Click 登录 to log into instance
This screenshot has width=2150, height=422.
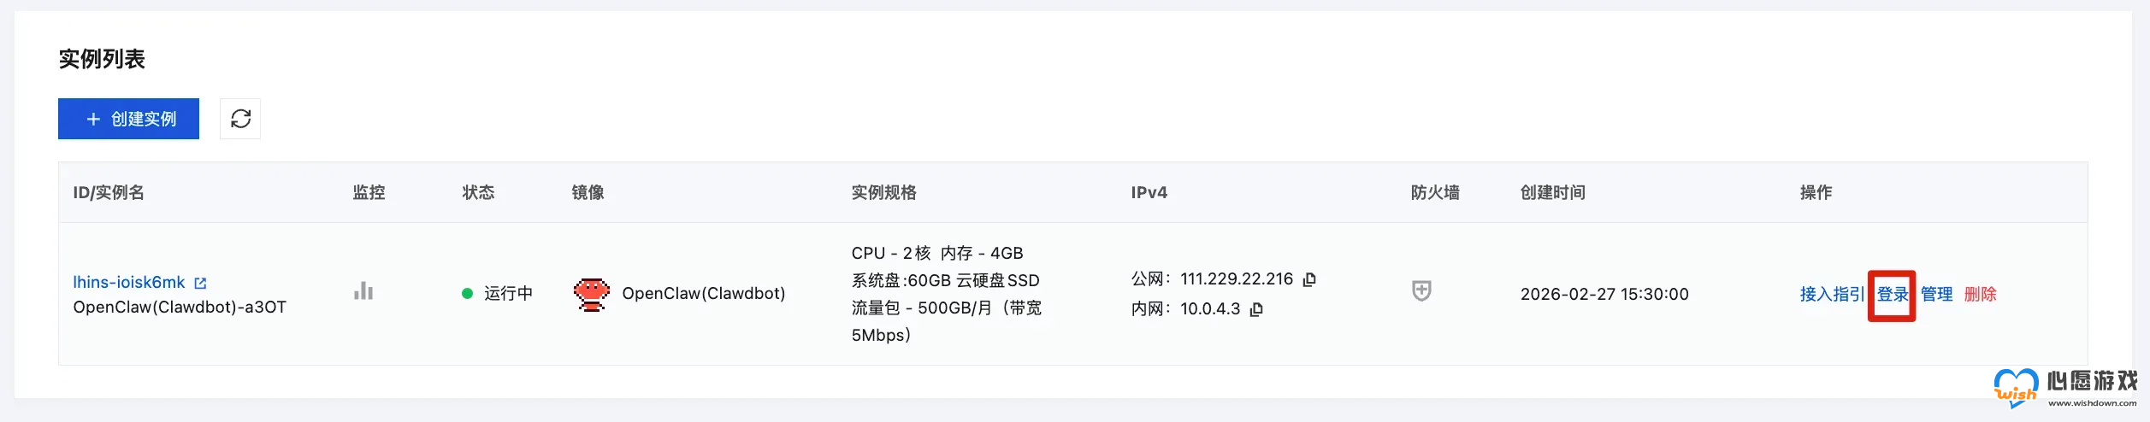tap(1892, 294)
